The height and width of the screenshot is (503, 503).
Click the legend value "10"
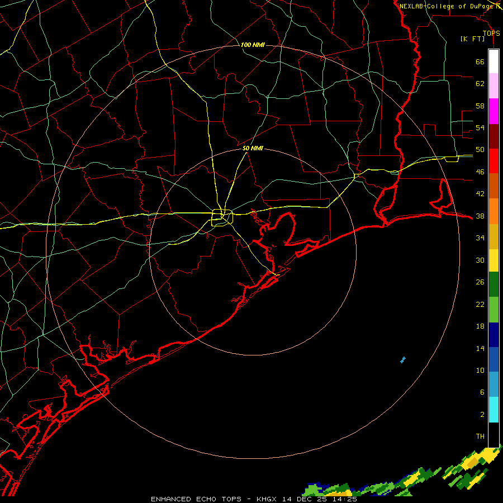coord(480,370)
